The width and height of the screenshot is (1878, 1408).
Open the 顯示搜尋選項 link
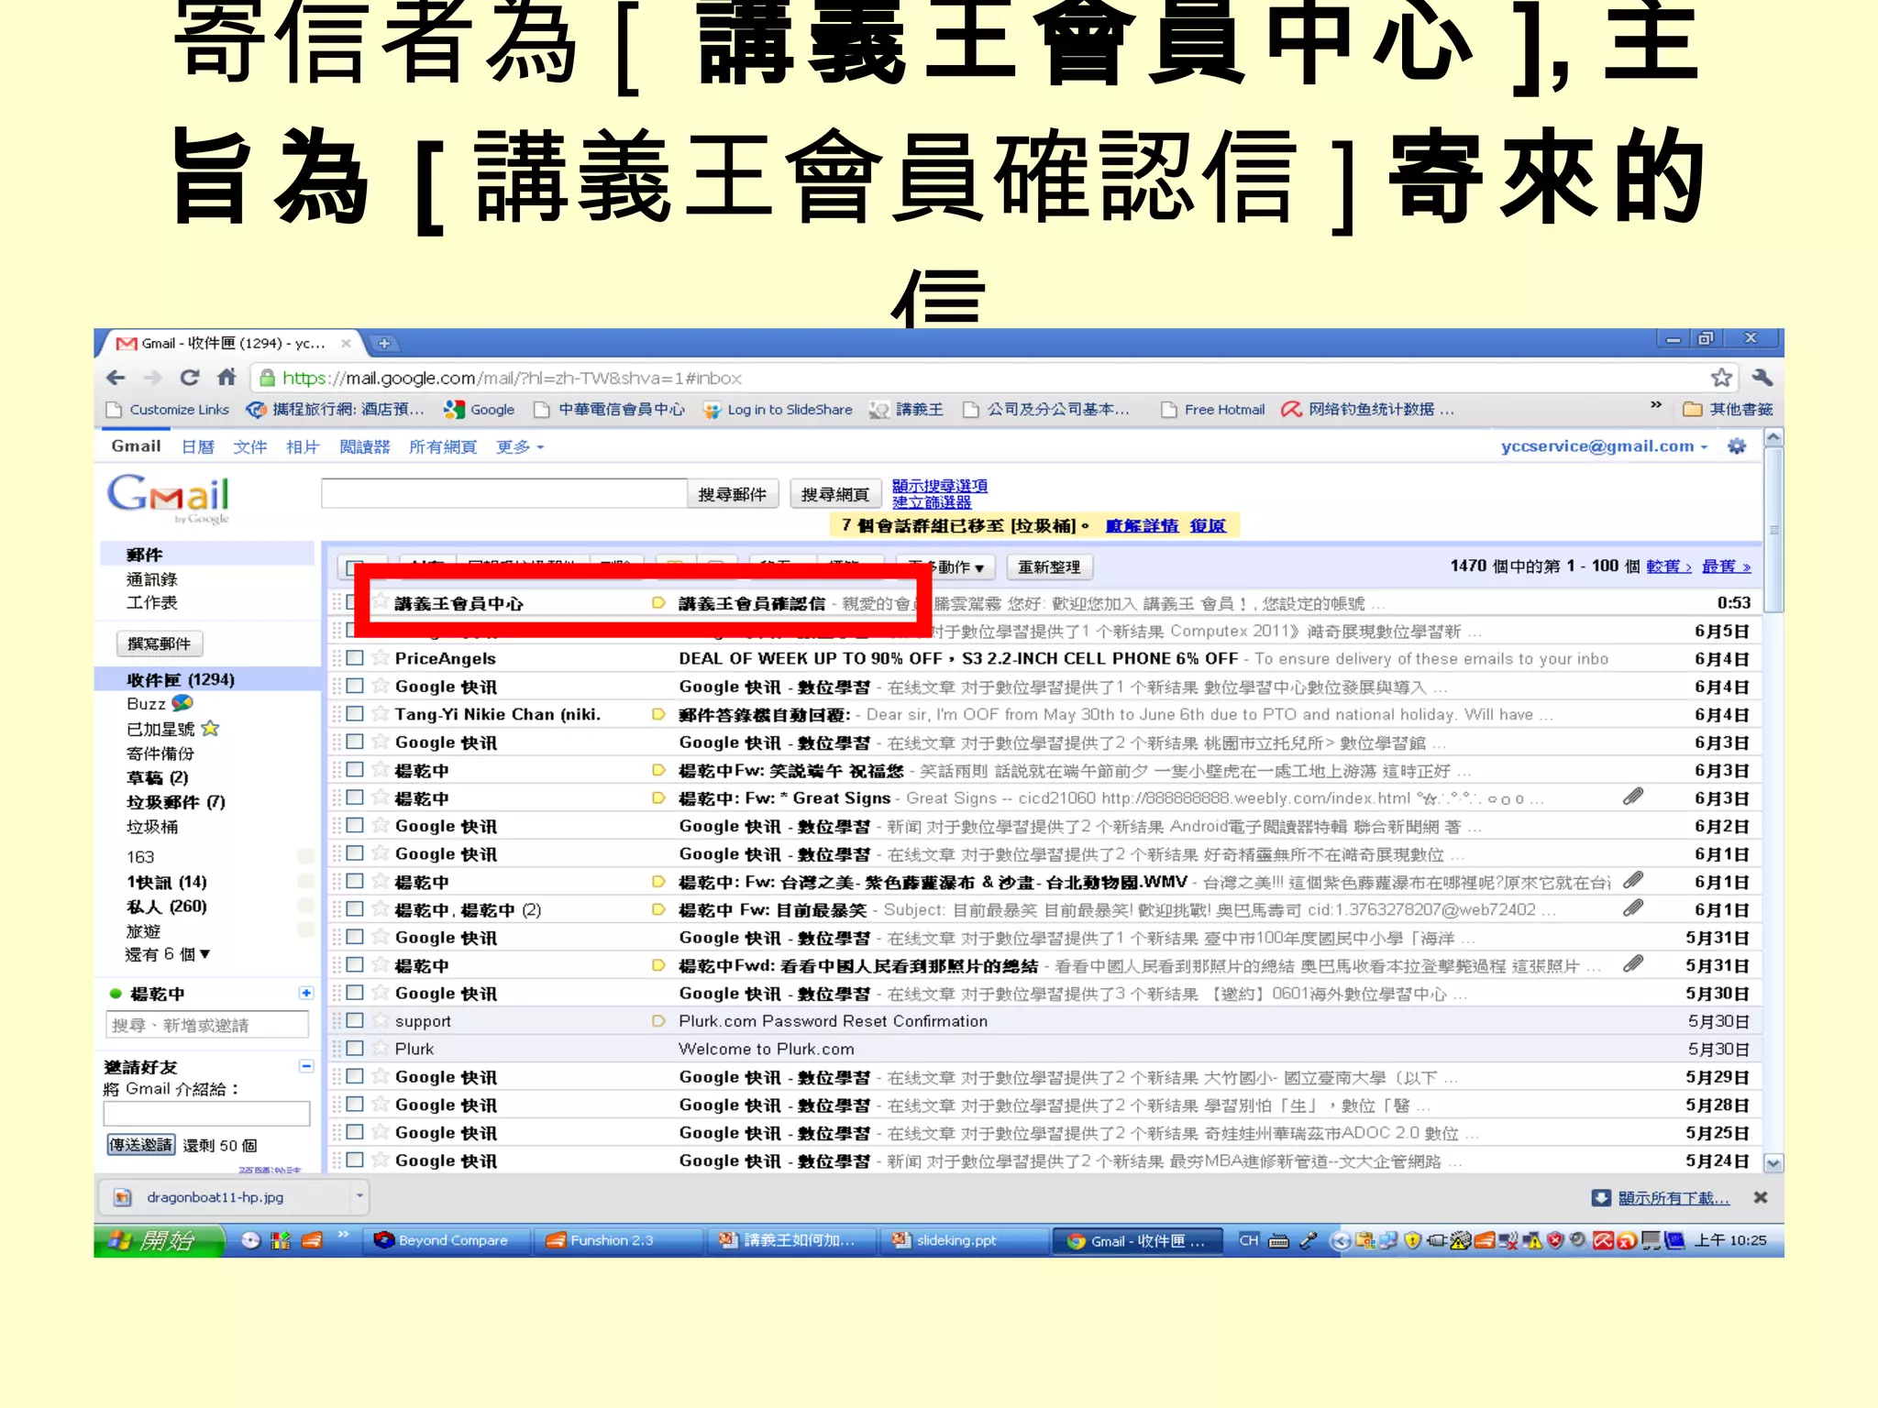click(940, 485)
